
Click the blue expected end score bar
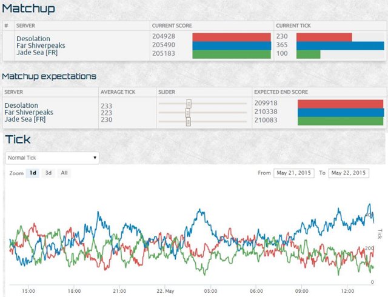tap(341, 112)
